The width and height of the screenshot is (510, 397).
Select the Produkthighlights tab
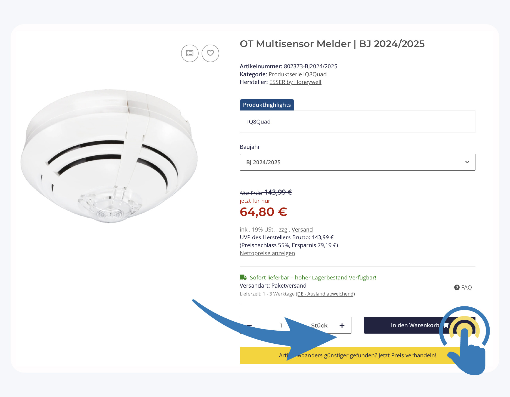tap(267, 105)
